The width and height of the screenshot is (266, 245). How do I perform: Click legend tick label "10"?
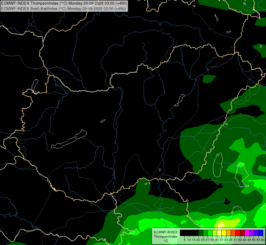click(189, 240)
